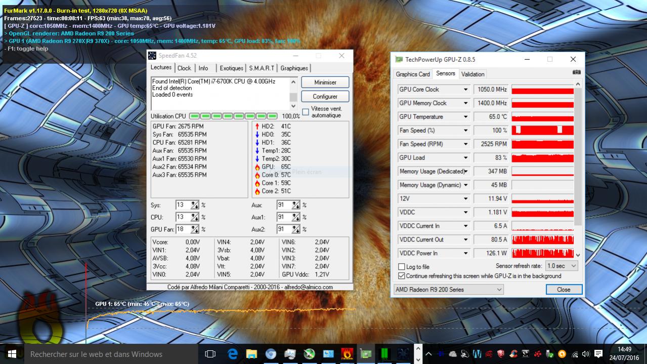Switch to the Info tab in SpeedFan

click(203, 68)
